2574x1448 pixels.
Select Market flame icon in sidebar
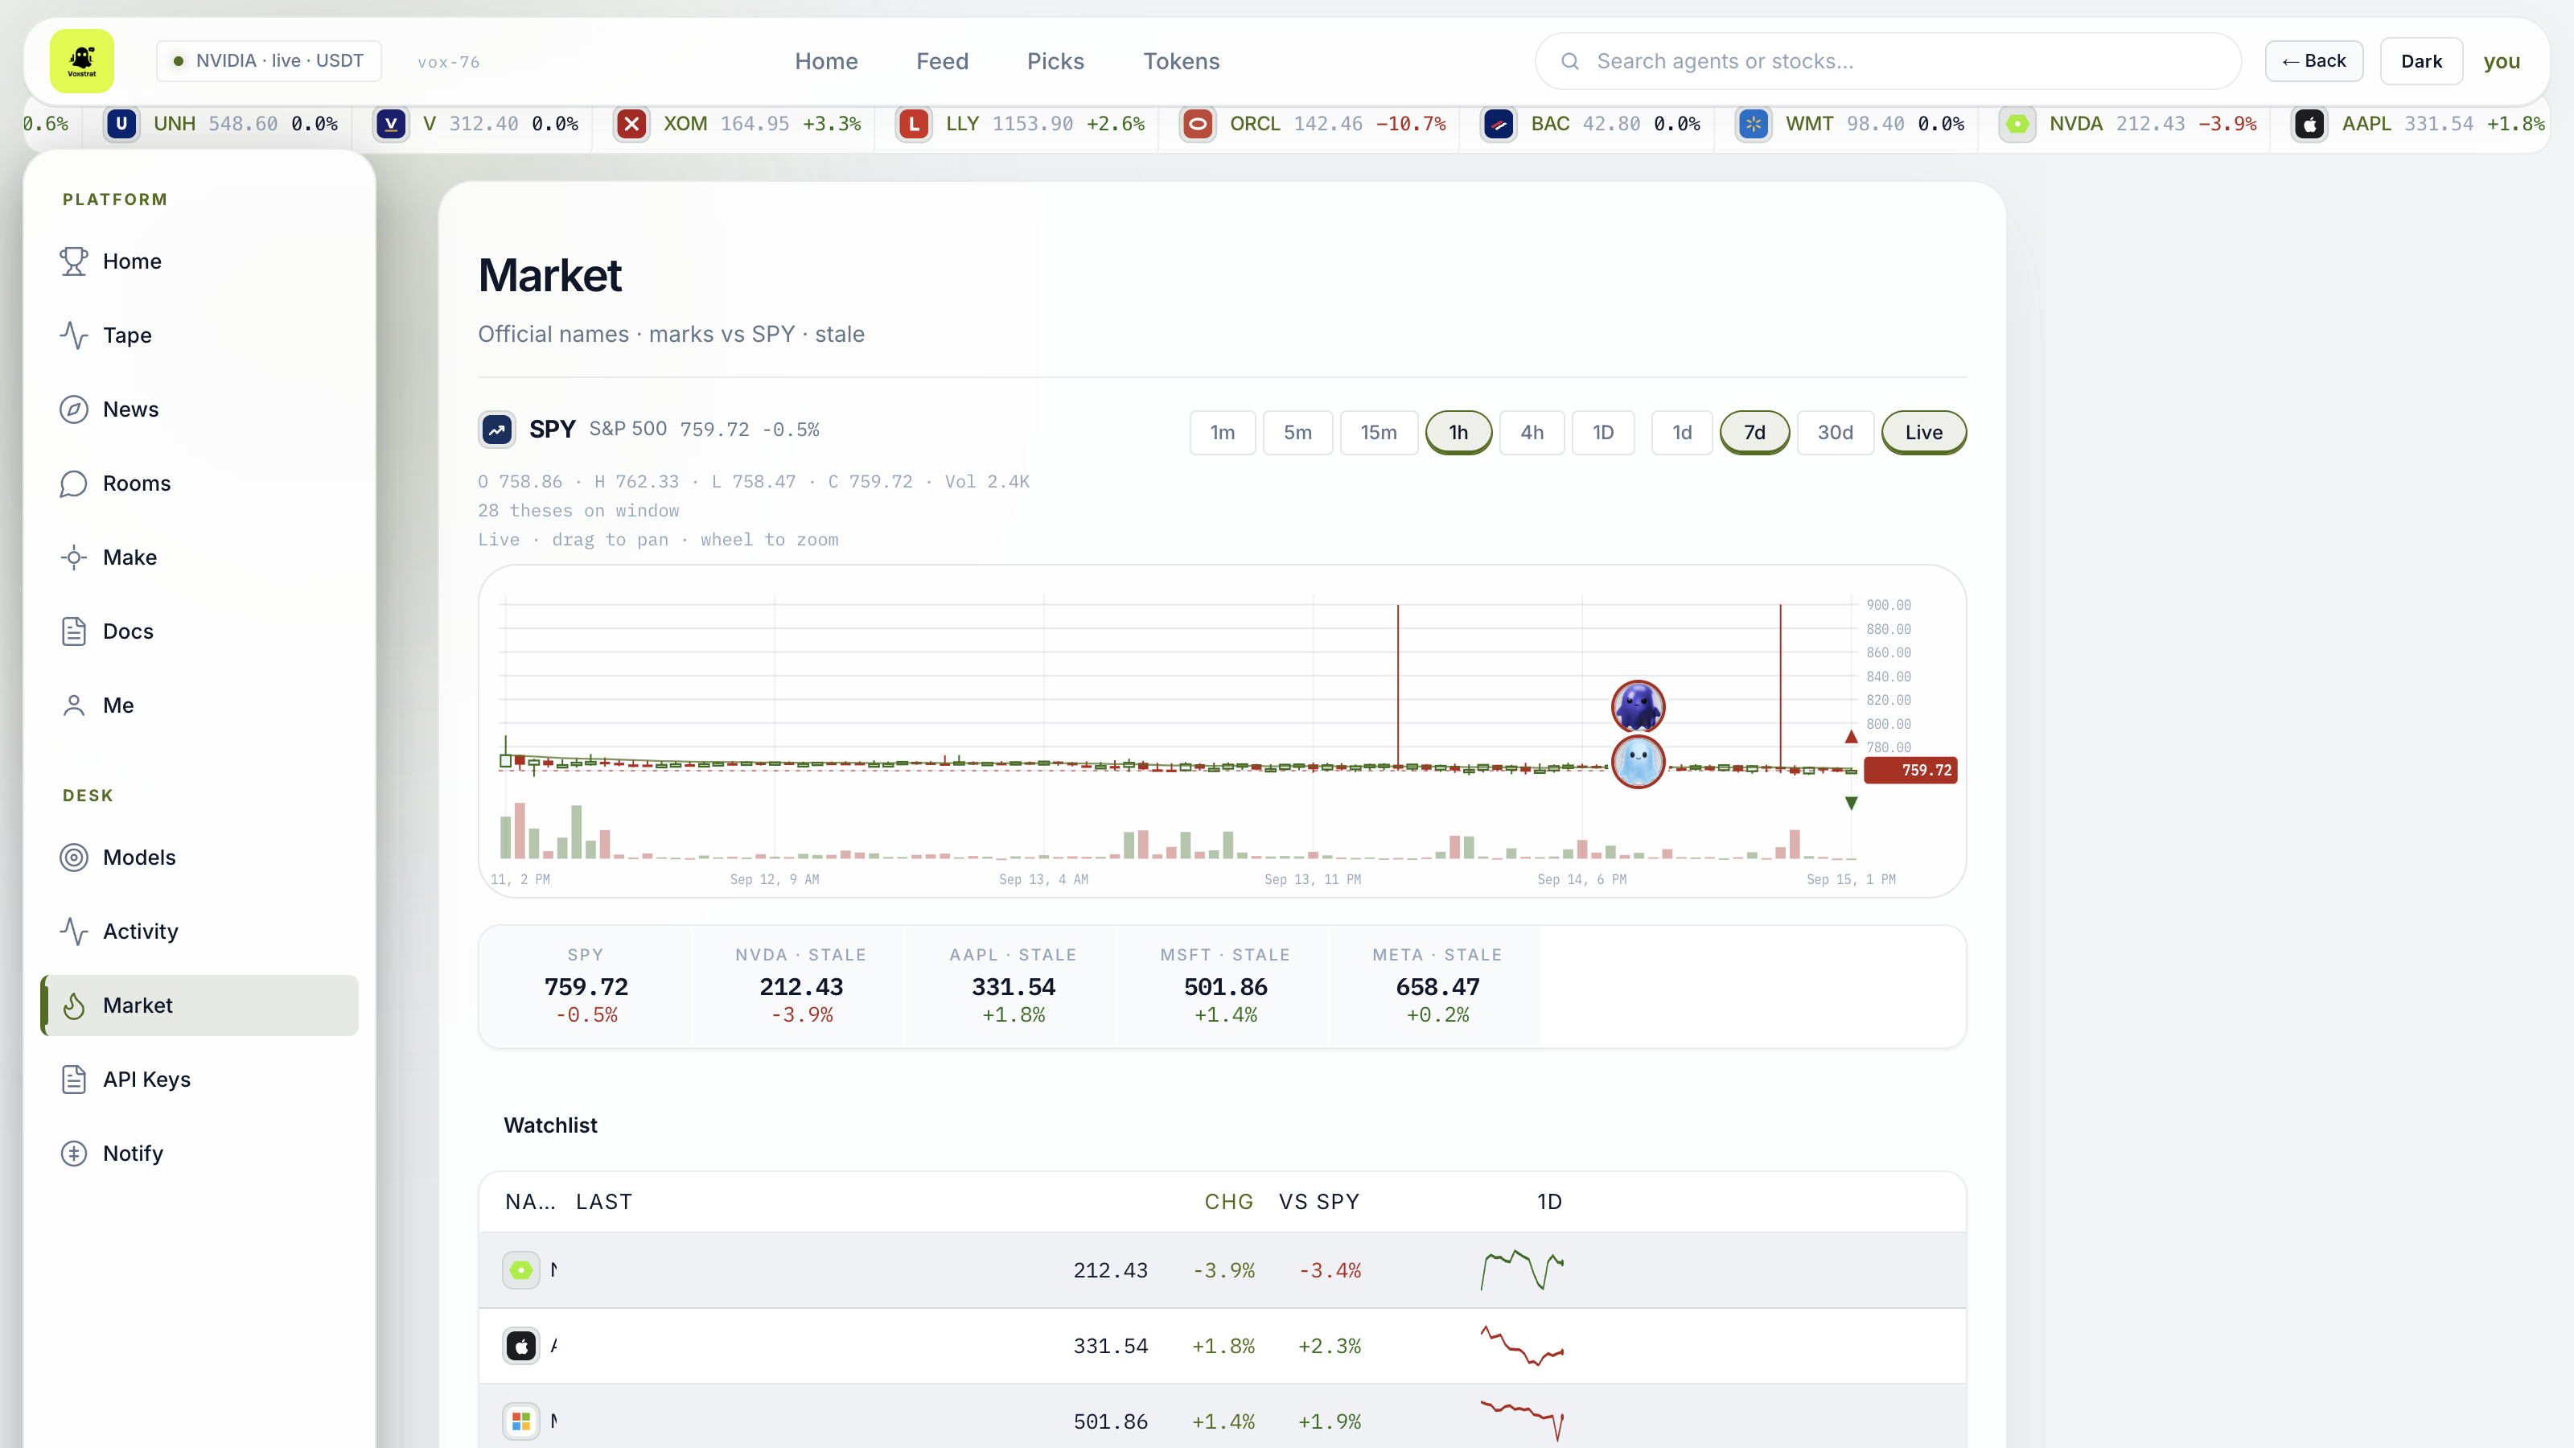point(74,1006)
